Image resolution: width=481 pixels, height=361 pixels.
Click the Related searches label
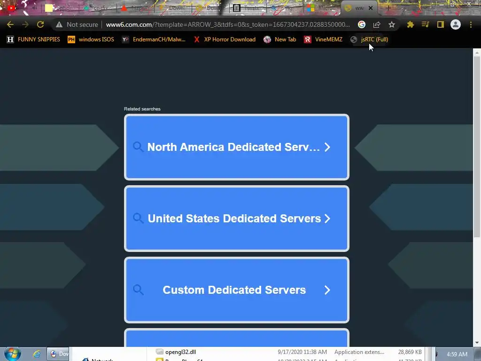(142, 109)
